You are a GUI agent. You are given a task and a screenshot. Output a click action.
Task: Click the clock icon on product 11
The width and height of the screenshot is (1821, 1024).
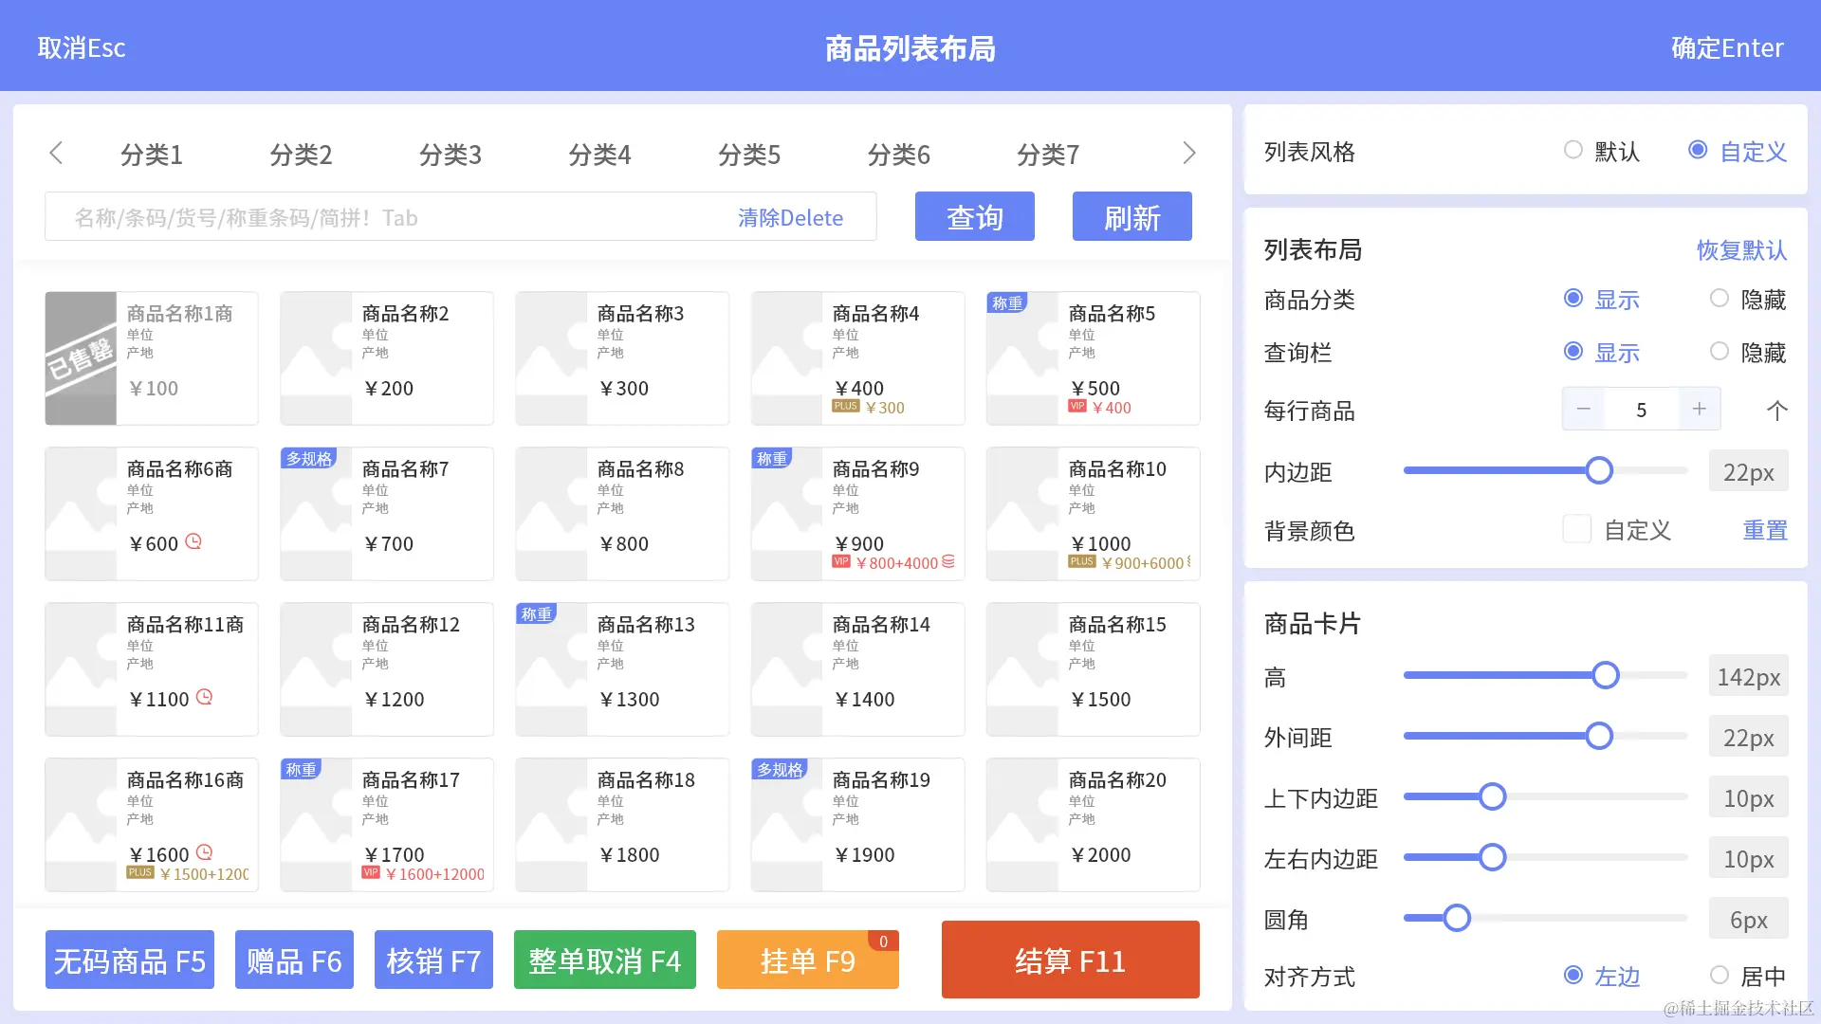click(x=204, y=697)
